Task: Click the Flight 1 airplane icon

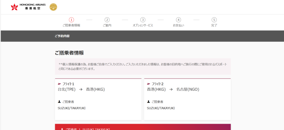Action: [59, 84]
